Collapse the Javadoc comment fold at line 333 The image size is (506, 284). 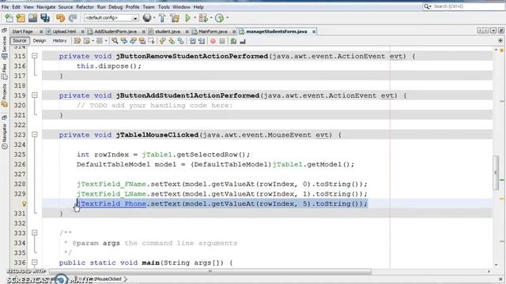(x=35, y=233)
